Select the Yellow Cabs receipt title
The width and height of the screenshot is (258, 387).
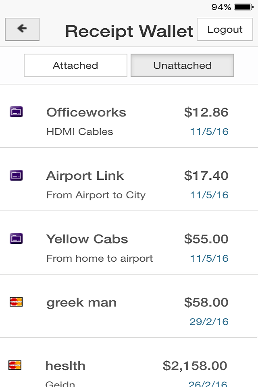87,239
